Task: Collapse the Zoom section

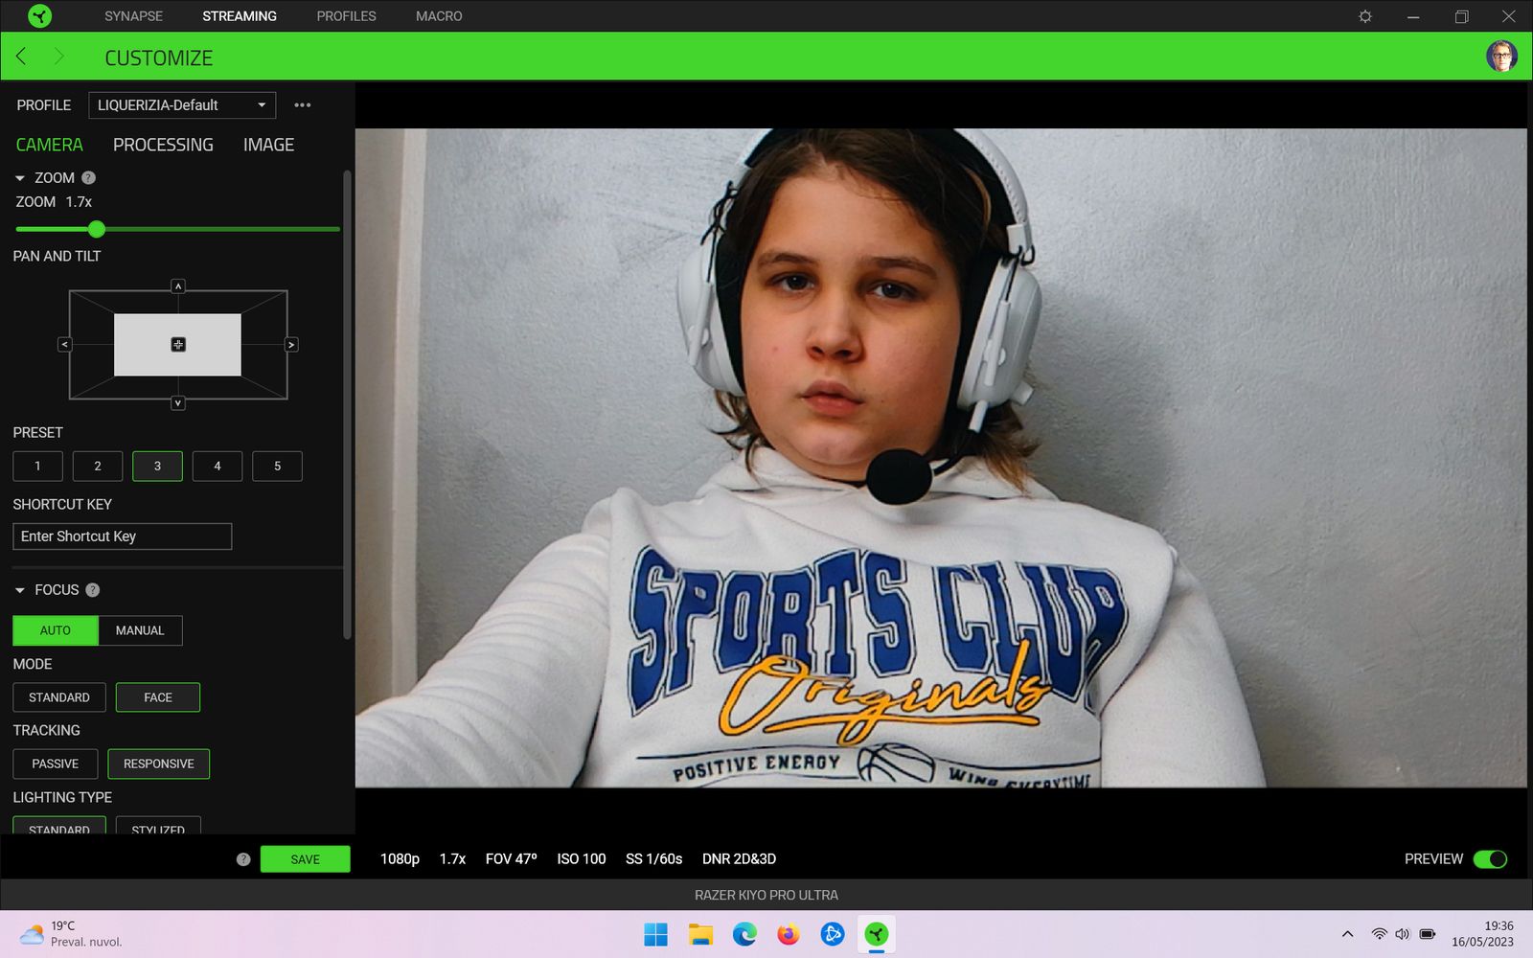Action: [20, 178]
